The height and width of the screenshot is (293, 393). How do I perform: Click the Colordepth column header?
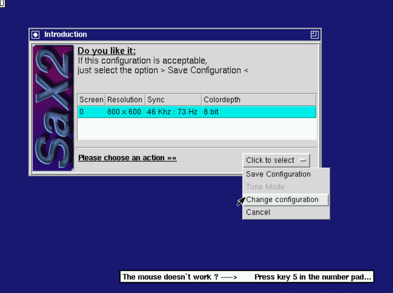259,100
